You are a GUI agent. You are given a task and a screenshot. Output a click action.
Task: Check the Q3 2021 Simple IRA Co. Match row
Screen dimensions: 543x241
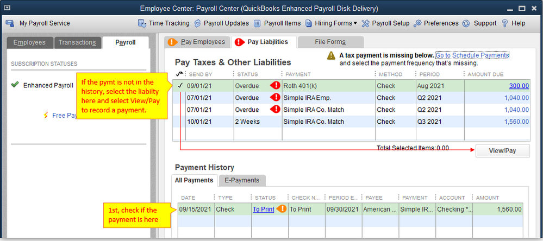click(180, 122)
